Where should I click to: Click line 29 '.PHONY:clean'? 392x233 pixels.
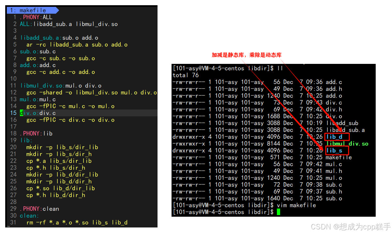[39, 209]
